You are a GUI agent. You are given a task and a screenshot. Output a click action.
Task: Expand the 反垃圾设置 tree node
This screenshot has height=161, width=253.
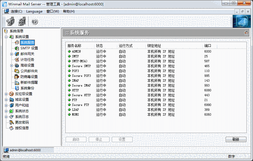tap(6, 94)
